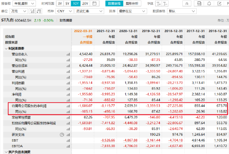This screenshot has width=229, height=154.
Task: Increase decimal places icon
Action: coord(32,11)
